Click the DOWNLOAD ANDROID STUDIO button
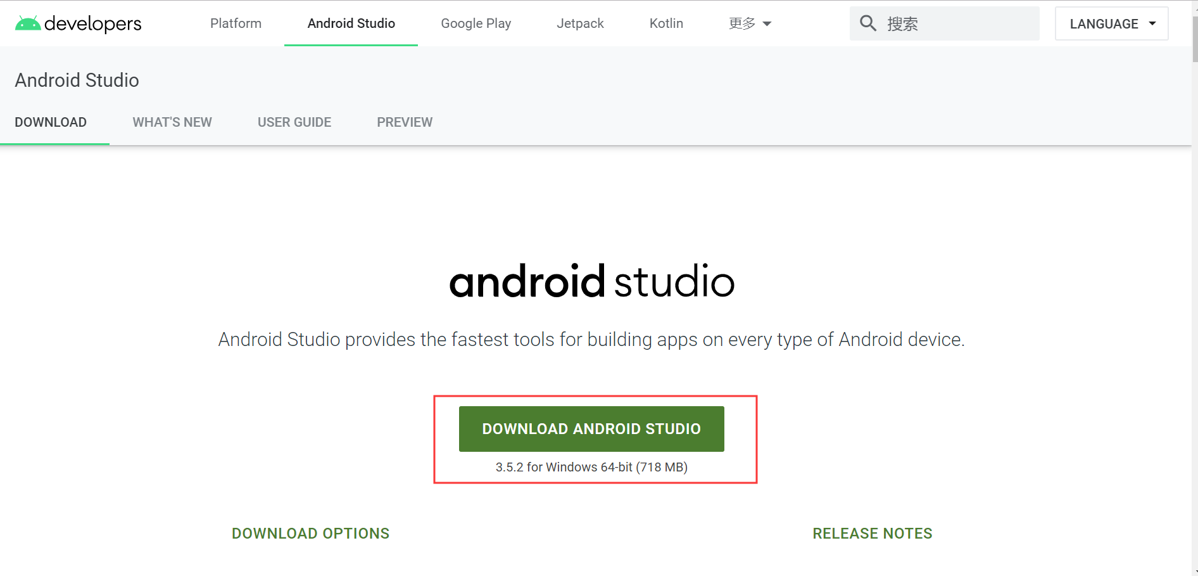 [x=591, y=429]
